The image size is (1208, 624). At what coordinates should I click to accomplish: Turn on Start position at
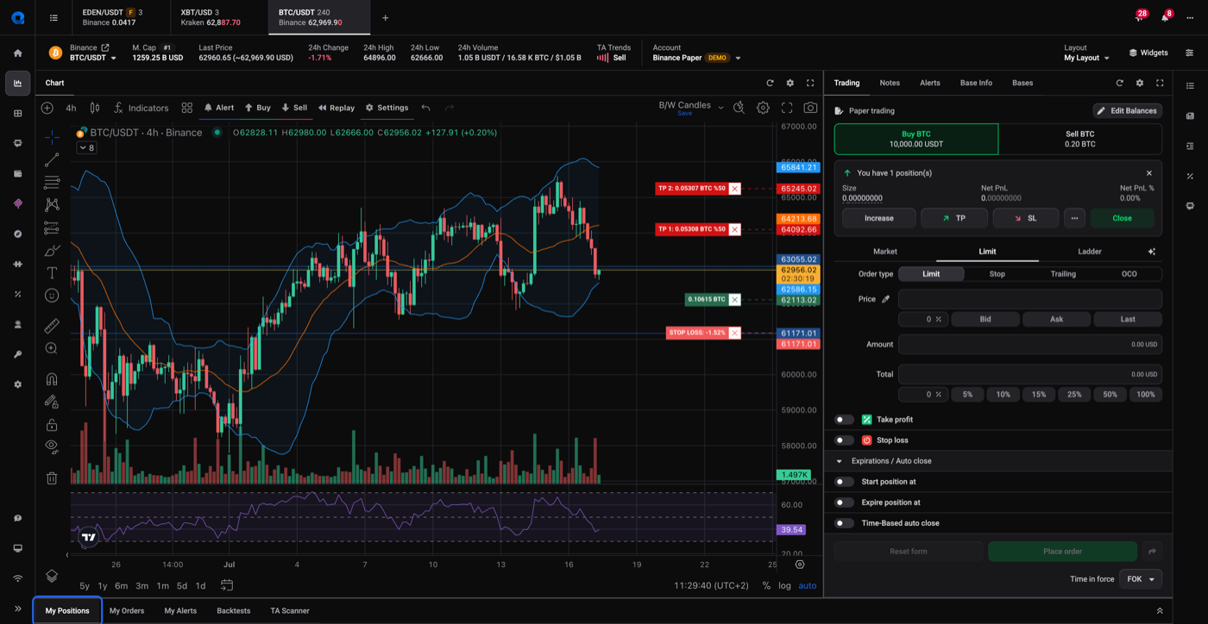click(844, 482)
